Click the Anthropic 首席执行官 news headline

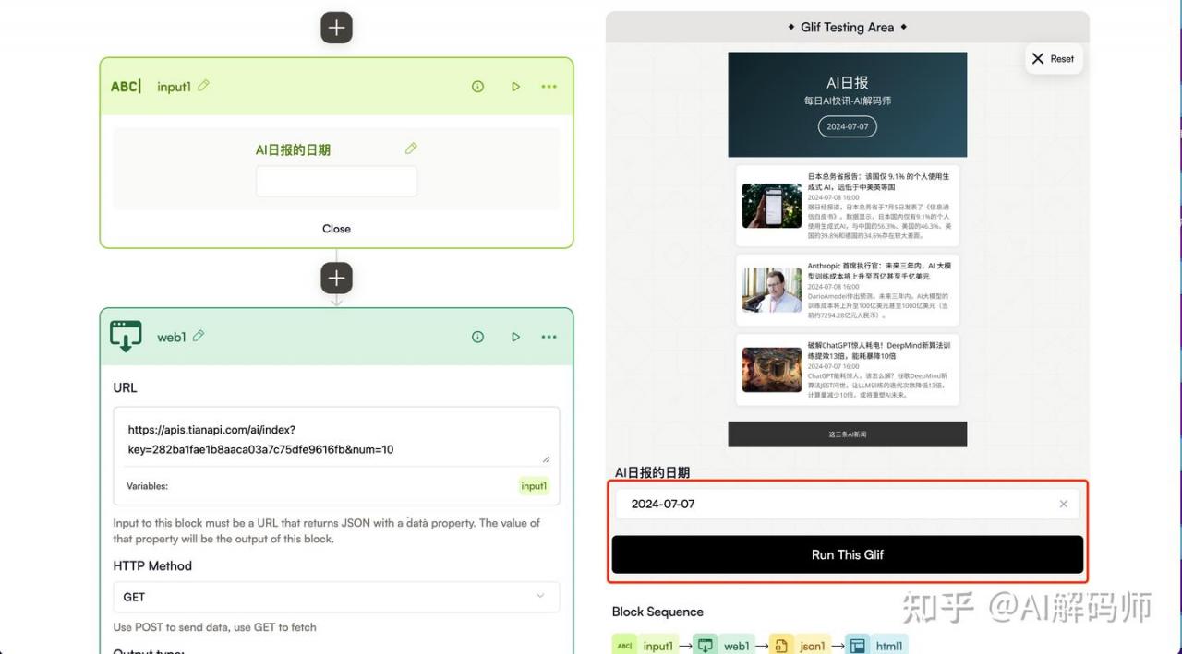pos(879,270)
